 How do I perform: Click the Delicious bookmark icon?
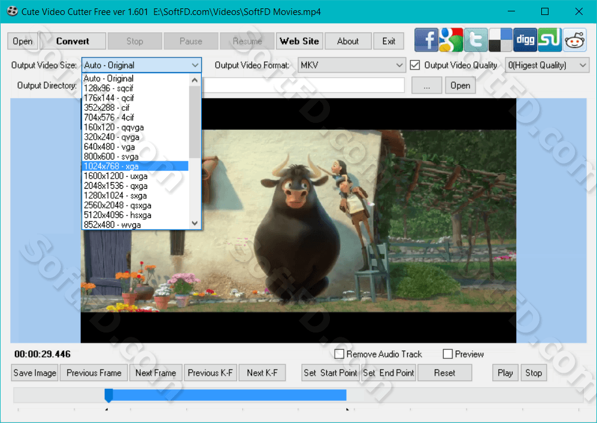point(500,40)
